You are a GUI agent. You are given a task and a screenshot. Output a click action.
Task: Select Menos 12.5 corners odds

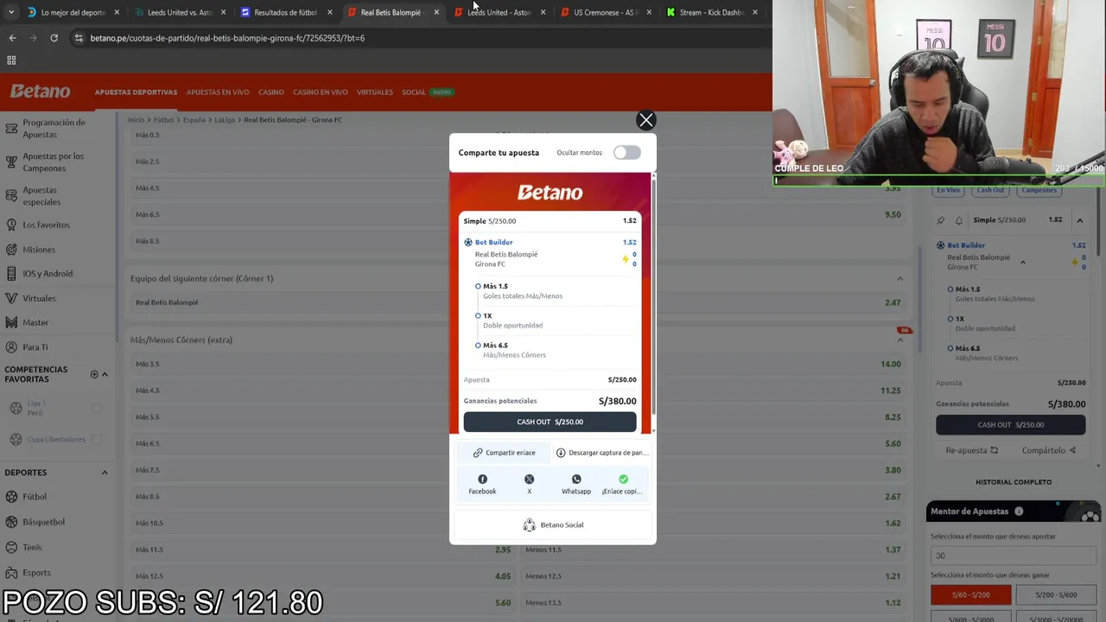click(714, 576)
